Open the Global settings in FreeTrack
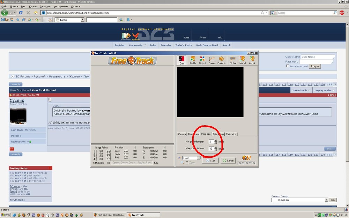The height and width of the screenshot is (218, 349). click(x=233, y=60)
